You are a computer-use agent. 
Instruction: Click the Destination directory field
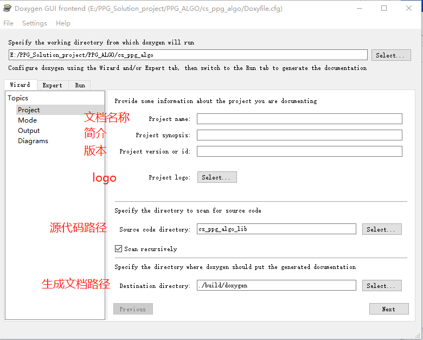(276, 285)
